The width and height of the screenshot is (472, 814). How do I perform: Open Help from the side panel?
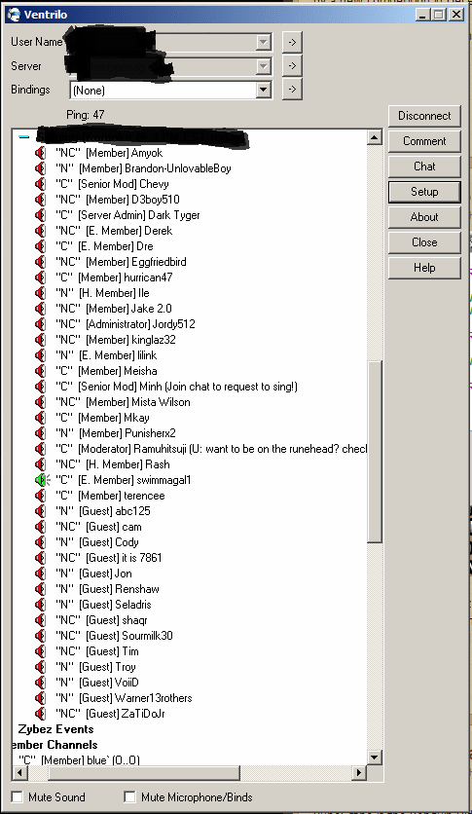click(424, 268)
